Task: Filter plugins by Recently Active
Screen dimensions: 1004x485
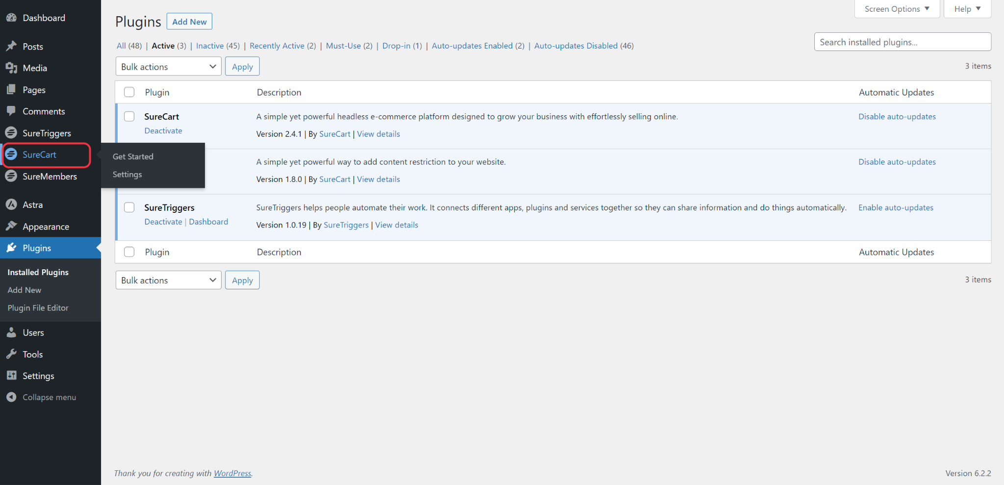Action: [283, 46]
